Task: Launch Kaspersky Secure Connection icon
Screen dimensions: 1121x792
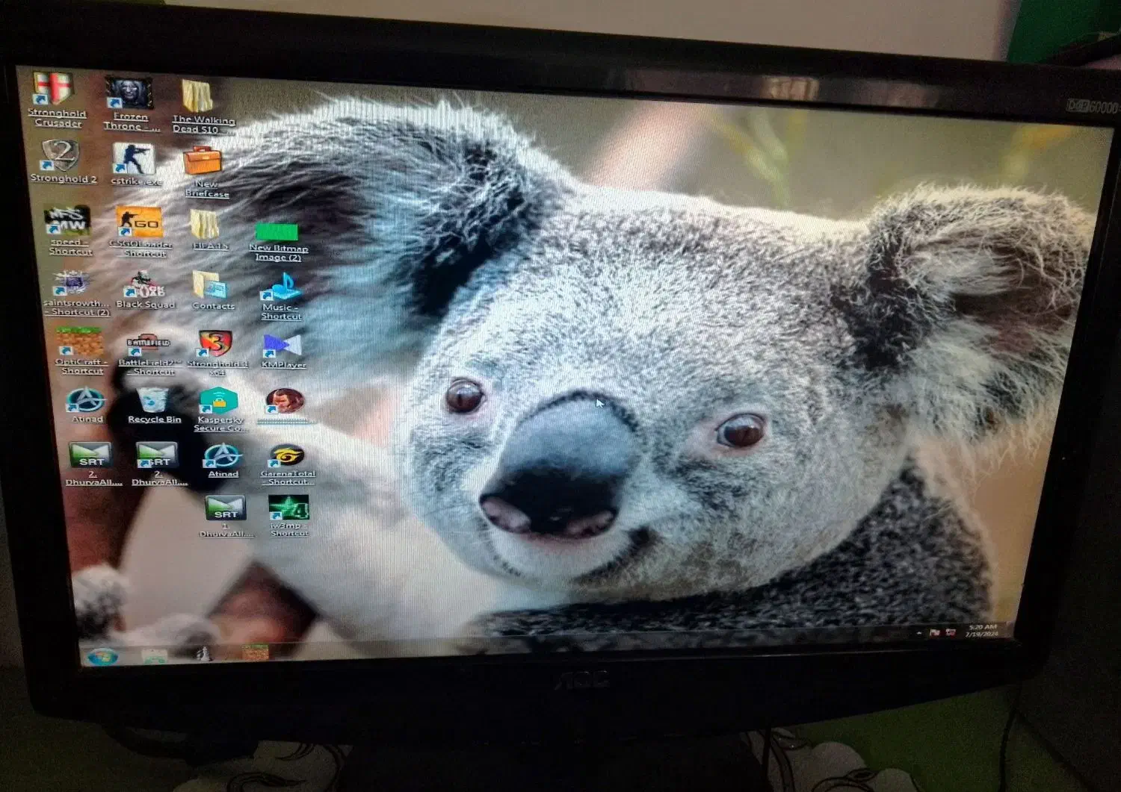Action: point(219,402)
